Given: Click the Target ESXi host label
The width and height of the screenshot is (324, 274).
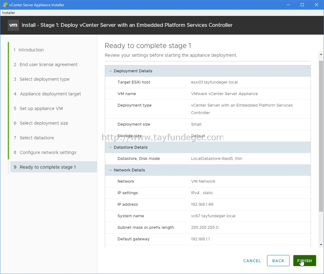Looking at the screenshot, I should [x=134, y=82].
